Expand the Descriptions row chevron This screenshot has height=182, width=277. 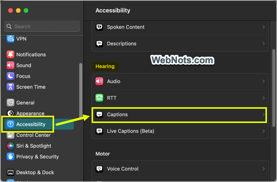pyautogui.click(x=263, y=44)
